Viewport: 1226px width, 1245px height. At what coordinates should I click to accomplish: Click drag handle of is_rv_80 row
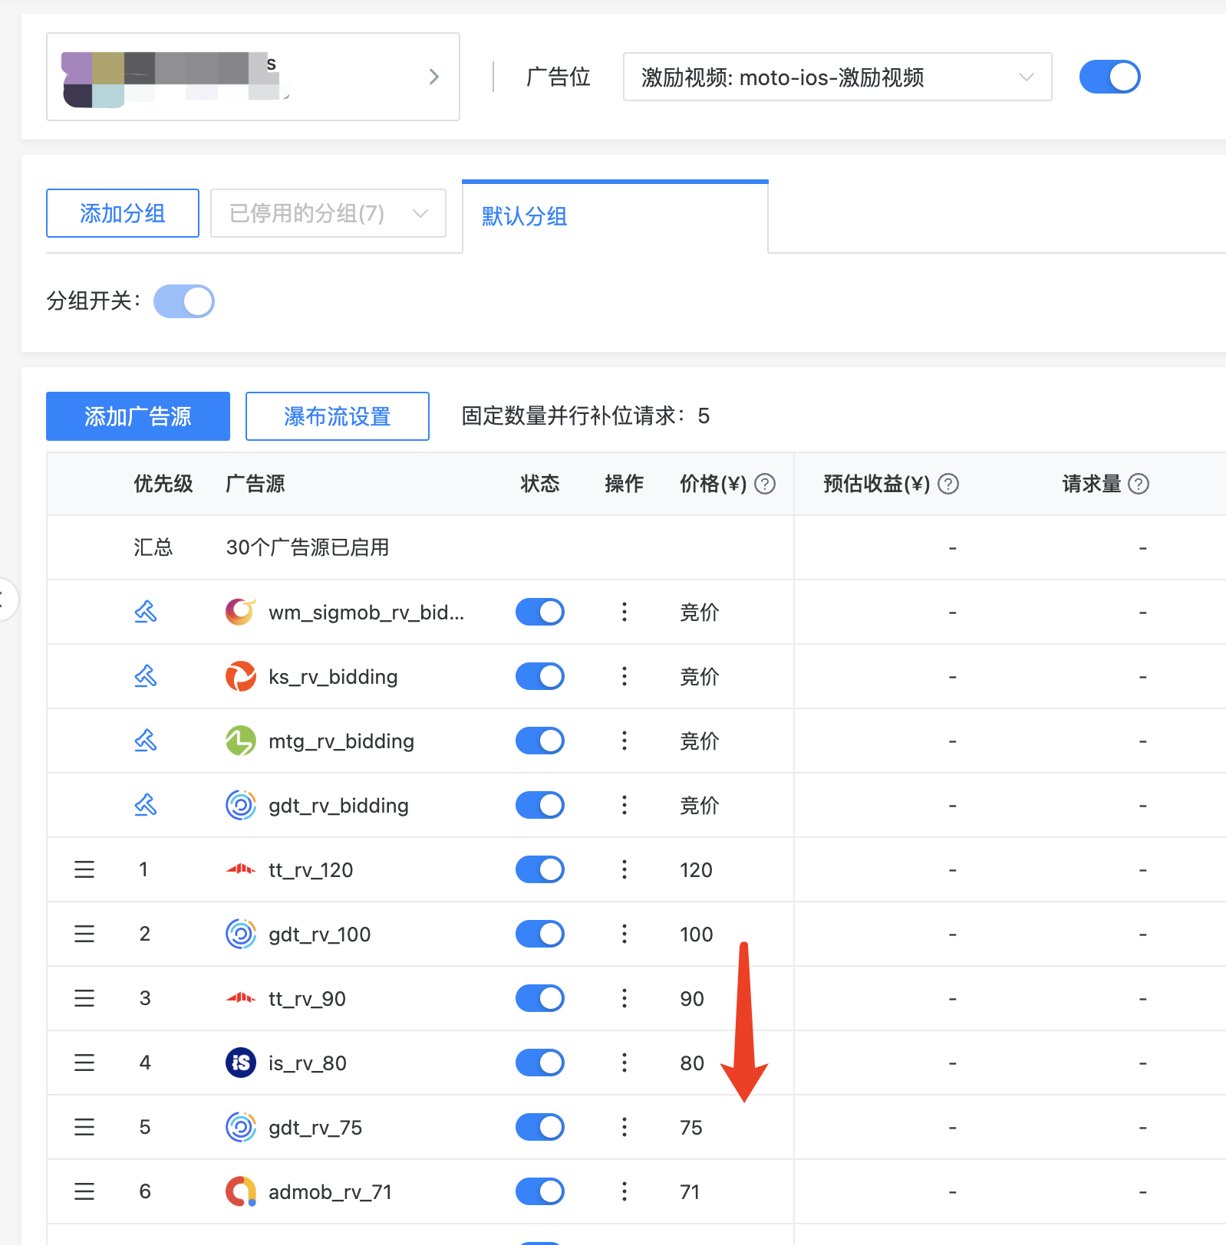pos(84,1063)
